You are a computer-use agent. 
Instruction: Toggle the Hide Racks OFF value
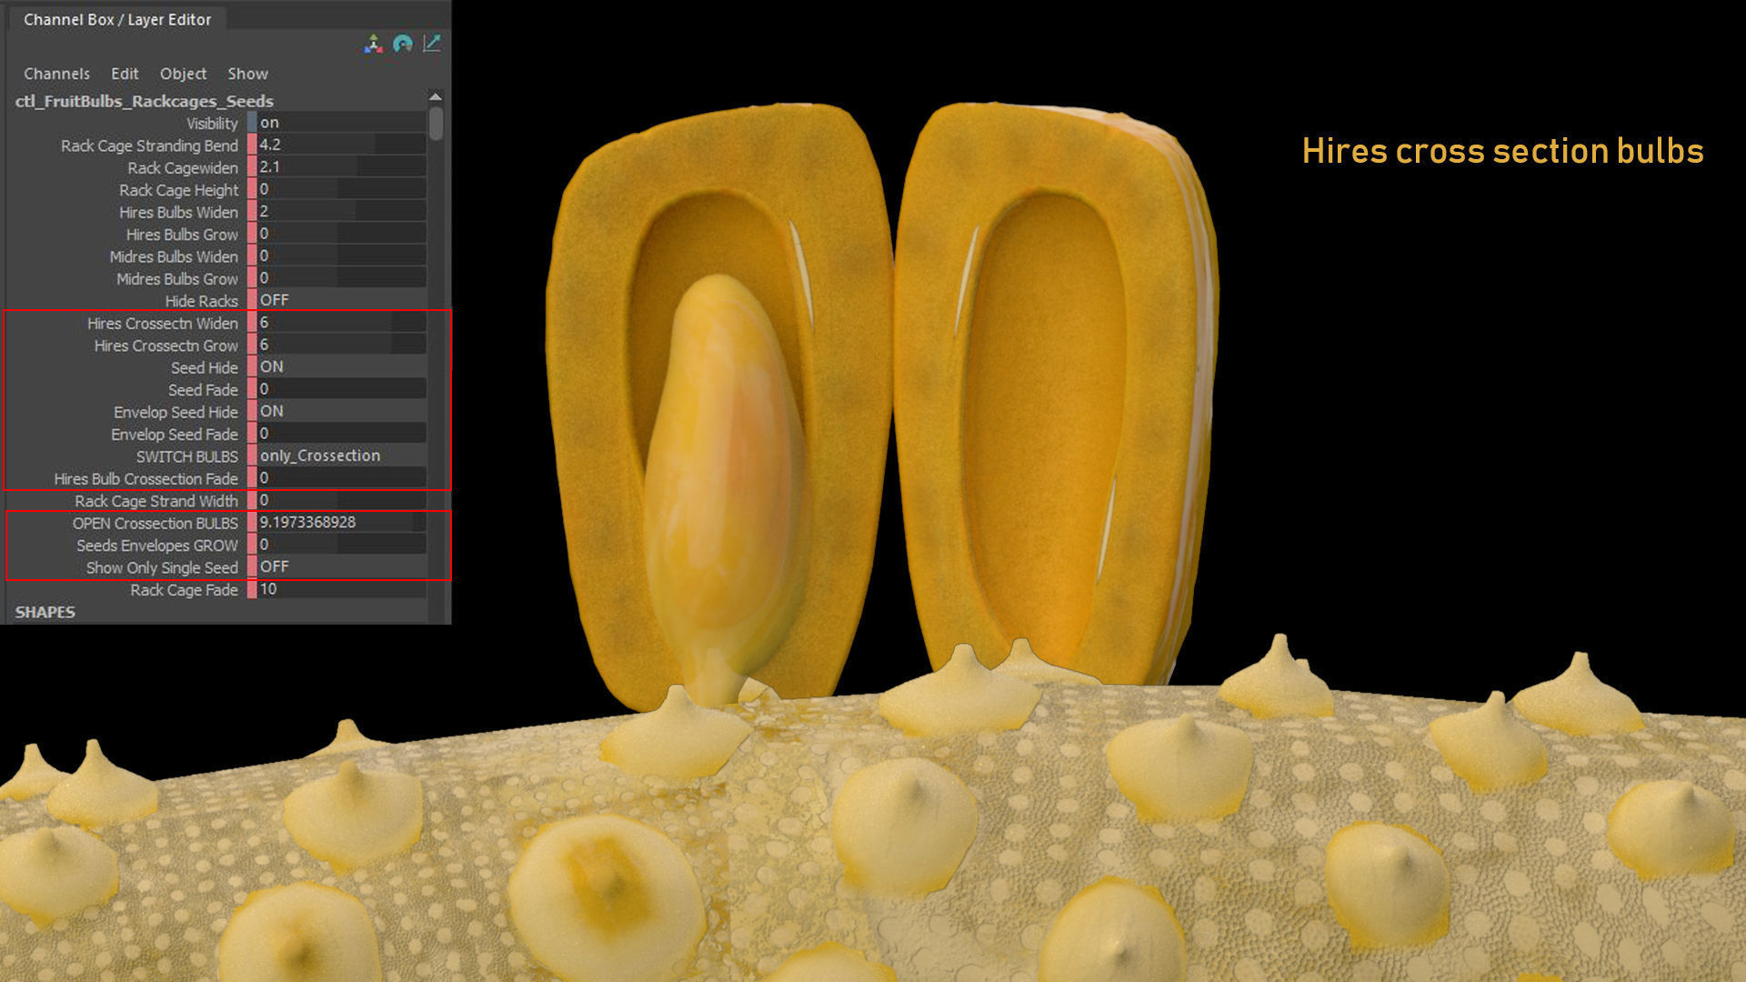tap(341, 300)
